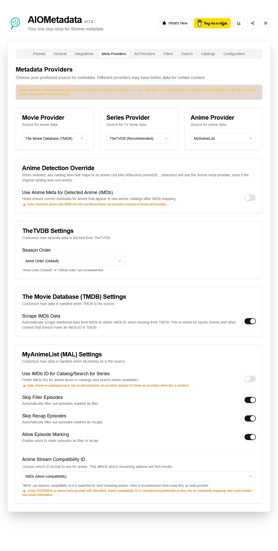Click the sign-in arrow icon
This screenshot has height=551, width=278.
coord(252,23)
